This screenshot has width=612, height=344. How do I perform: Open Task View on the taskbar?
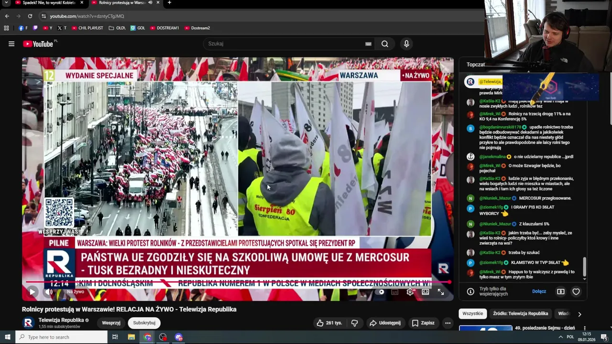click(x=115, y=337)
